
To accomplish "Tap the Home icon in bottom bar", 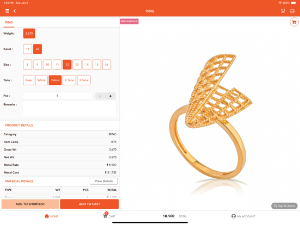I will point(51,216).
